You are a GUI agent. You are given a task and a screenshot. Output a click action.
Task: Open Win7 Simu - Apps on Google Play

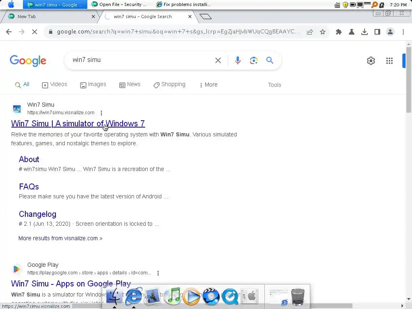tap(71, 284)
